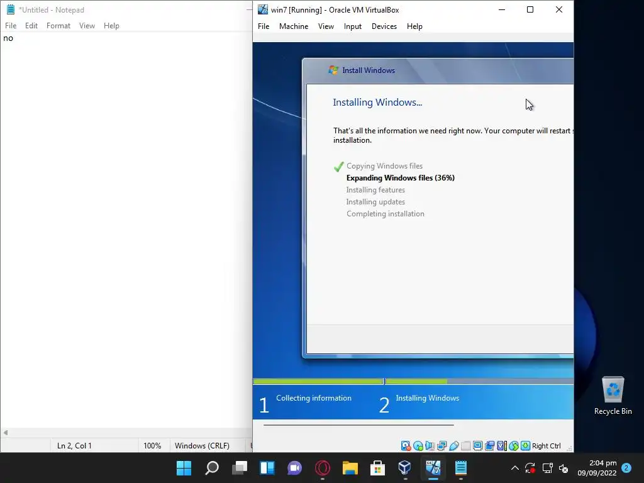Open the Windows Start menu
Screen dimensions: 644x483
(x=184, y=468)
